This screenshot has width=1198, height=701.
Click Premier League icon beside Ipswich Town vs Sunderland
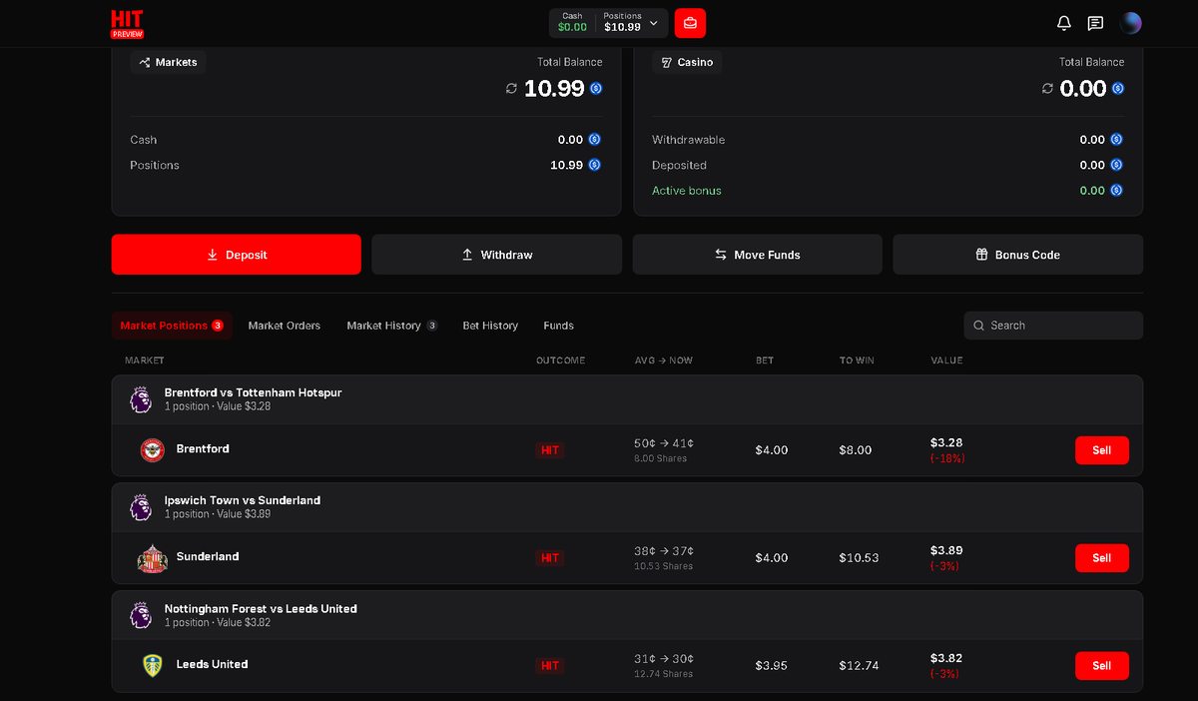coord(141,507)
